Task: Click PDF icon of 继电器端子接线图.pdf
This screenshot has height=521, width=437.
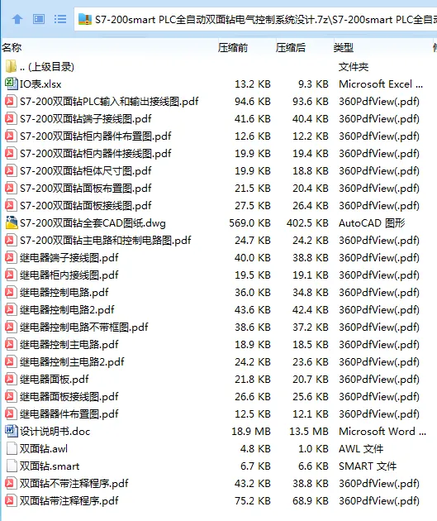Action: click(11, 257)
